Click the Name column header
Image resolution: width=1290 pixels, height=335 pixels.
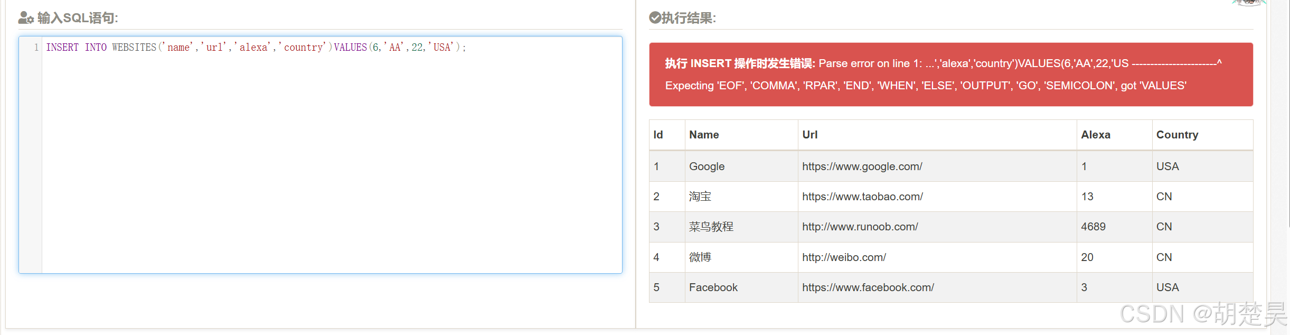pos(741,135)
